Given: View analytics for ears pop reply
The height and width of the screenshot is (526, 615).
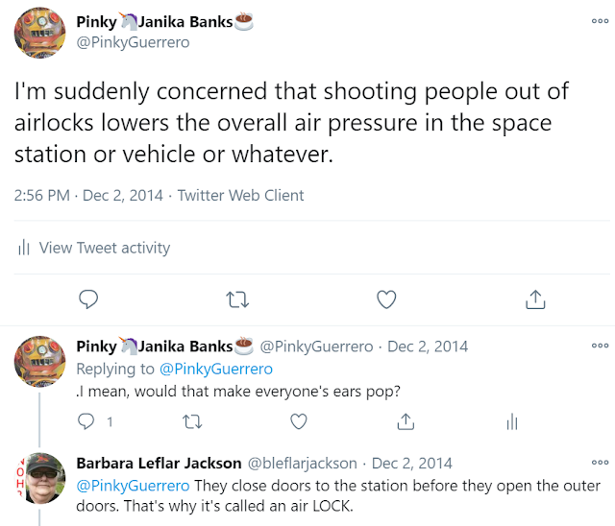Looking at the screenshot, I should point(512,420).
